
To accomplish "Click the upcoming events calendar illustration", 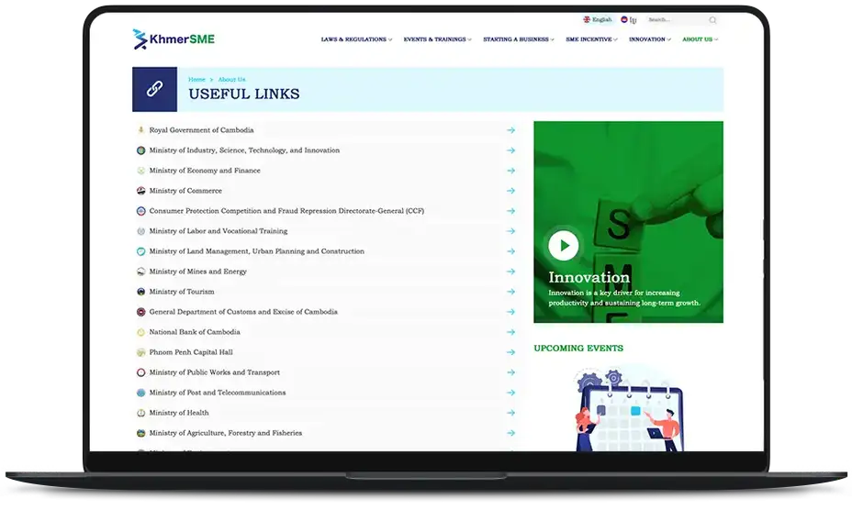I will tap(629, 408).
